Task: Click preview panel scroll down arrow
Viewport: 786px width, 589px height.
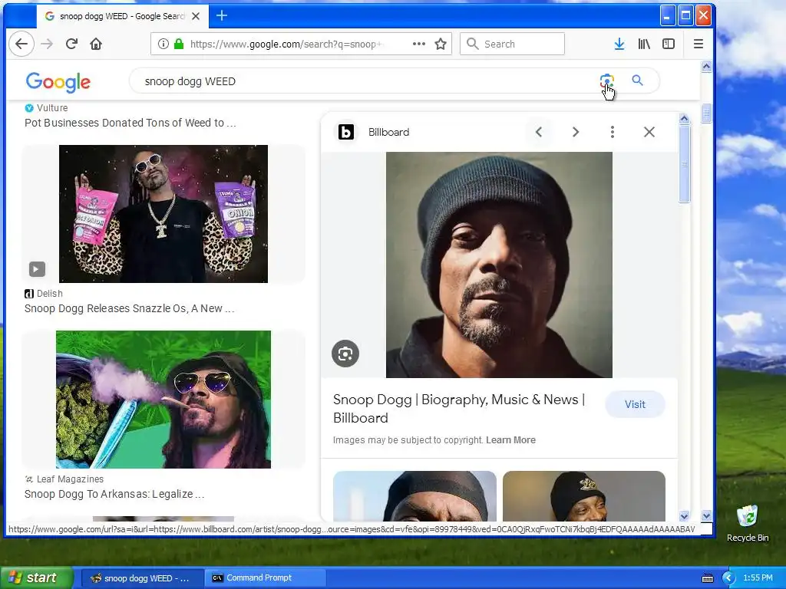Action: point(684,516)
